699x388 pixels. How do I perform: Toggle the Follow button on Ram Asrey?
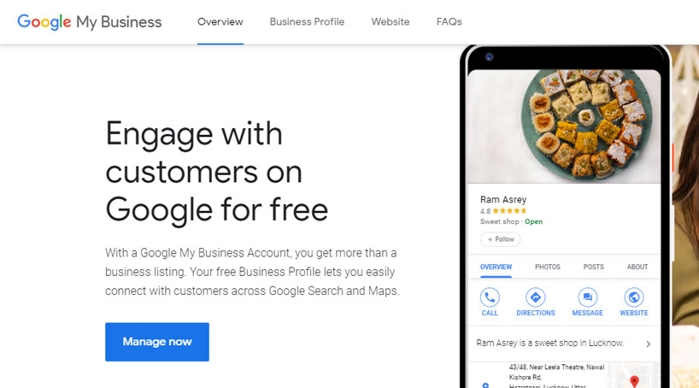(x=500, y=239)
